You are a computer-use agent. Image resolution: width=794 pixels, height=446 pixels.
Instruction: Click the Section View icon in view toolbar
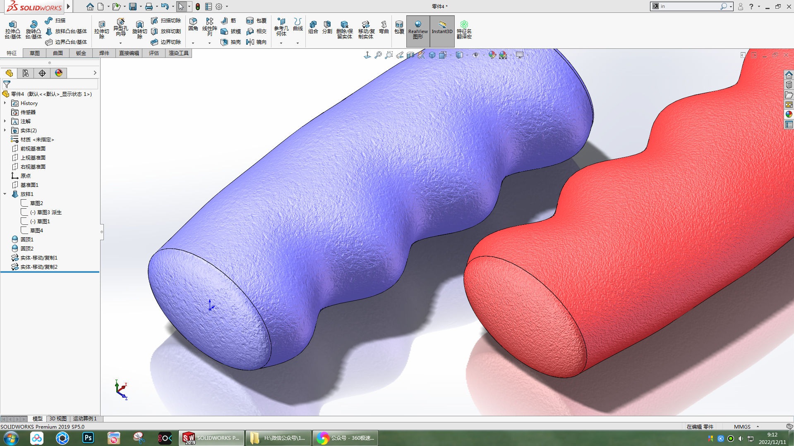pyautogui.click(x=410, y=55)
